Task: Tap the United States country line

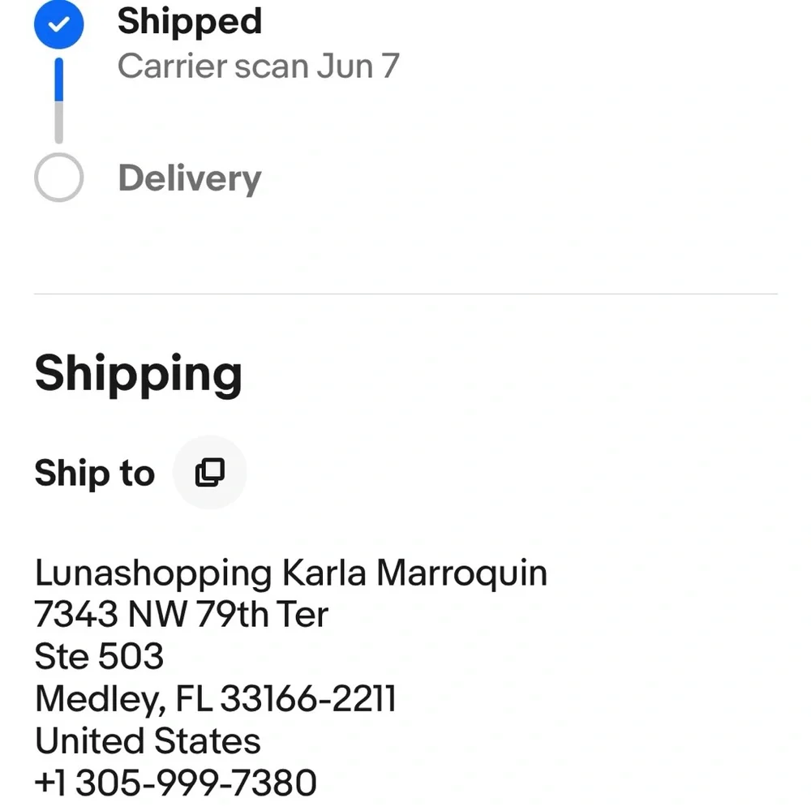Action: (x=148, y=740)
